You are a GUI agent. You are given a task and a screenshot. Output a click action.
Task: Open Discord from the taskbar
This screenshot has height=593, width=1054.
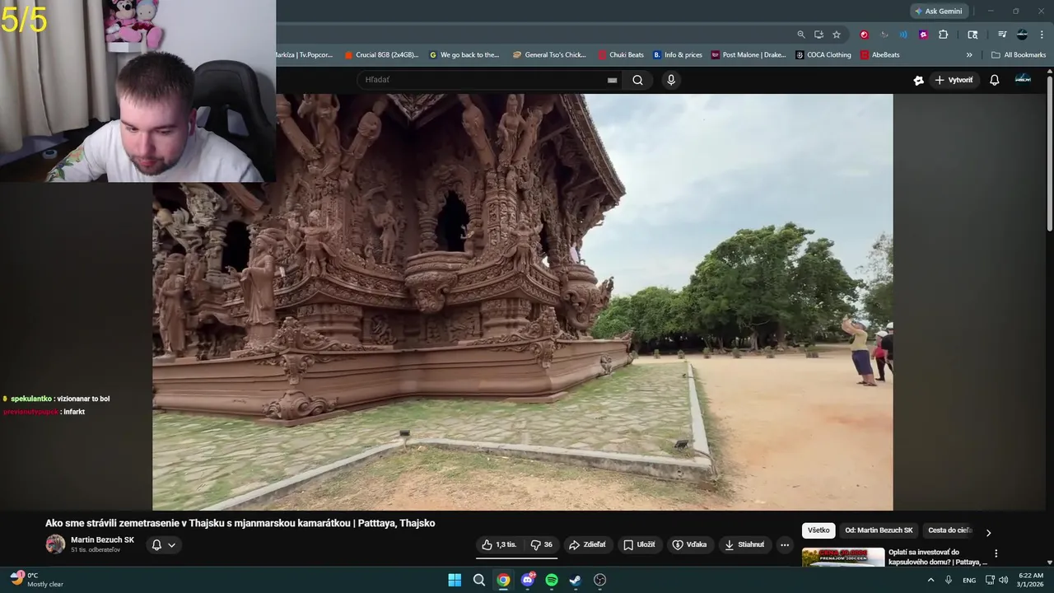pyautogui.click(x=528, y=580)
